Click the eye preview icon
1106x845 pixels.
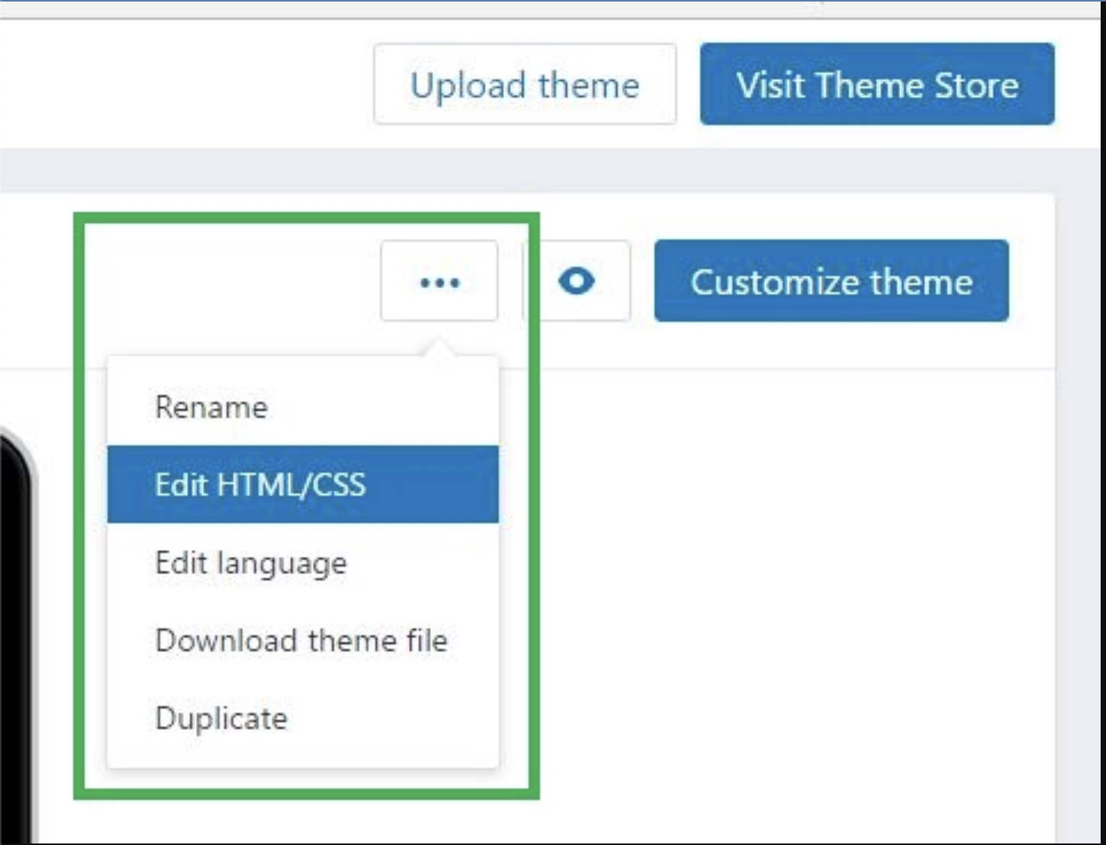pos(577,281)
